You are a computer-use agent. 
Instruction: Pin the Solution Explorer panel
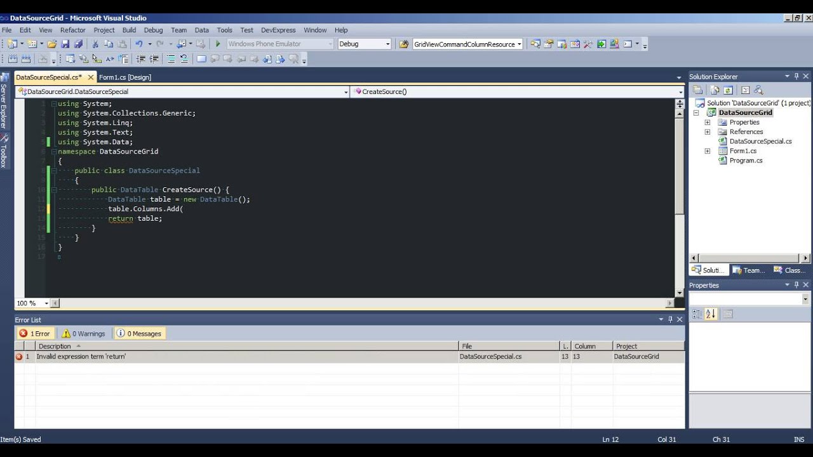796,76
